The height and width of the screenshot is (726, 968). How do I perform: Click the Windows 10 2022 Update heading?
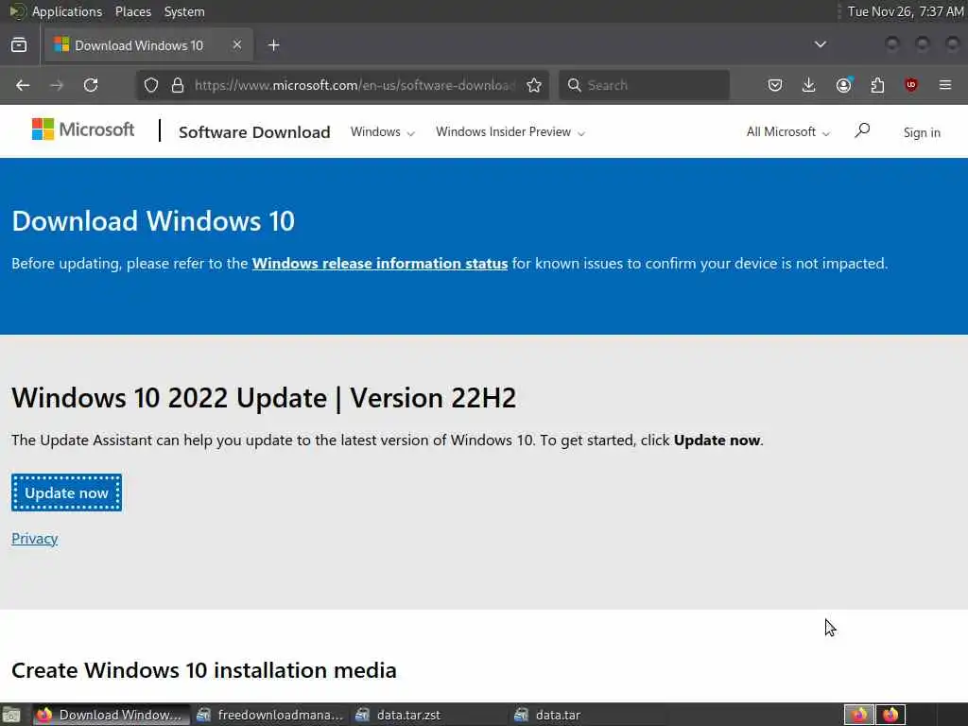click(x=264, y=398)
